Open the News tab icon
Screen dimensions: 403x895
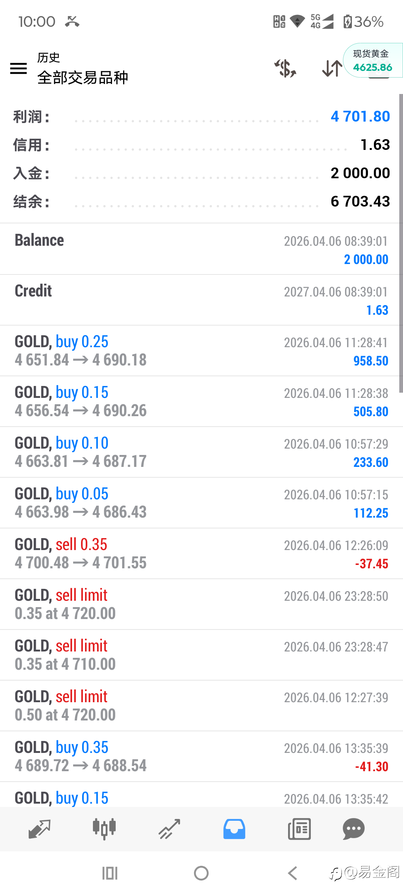(299, 829)
